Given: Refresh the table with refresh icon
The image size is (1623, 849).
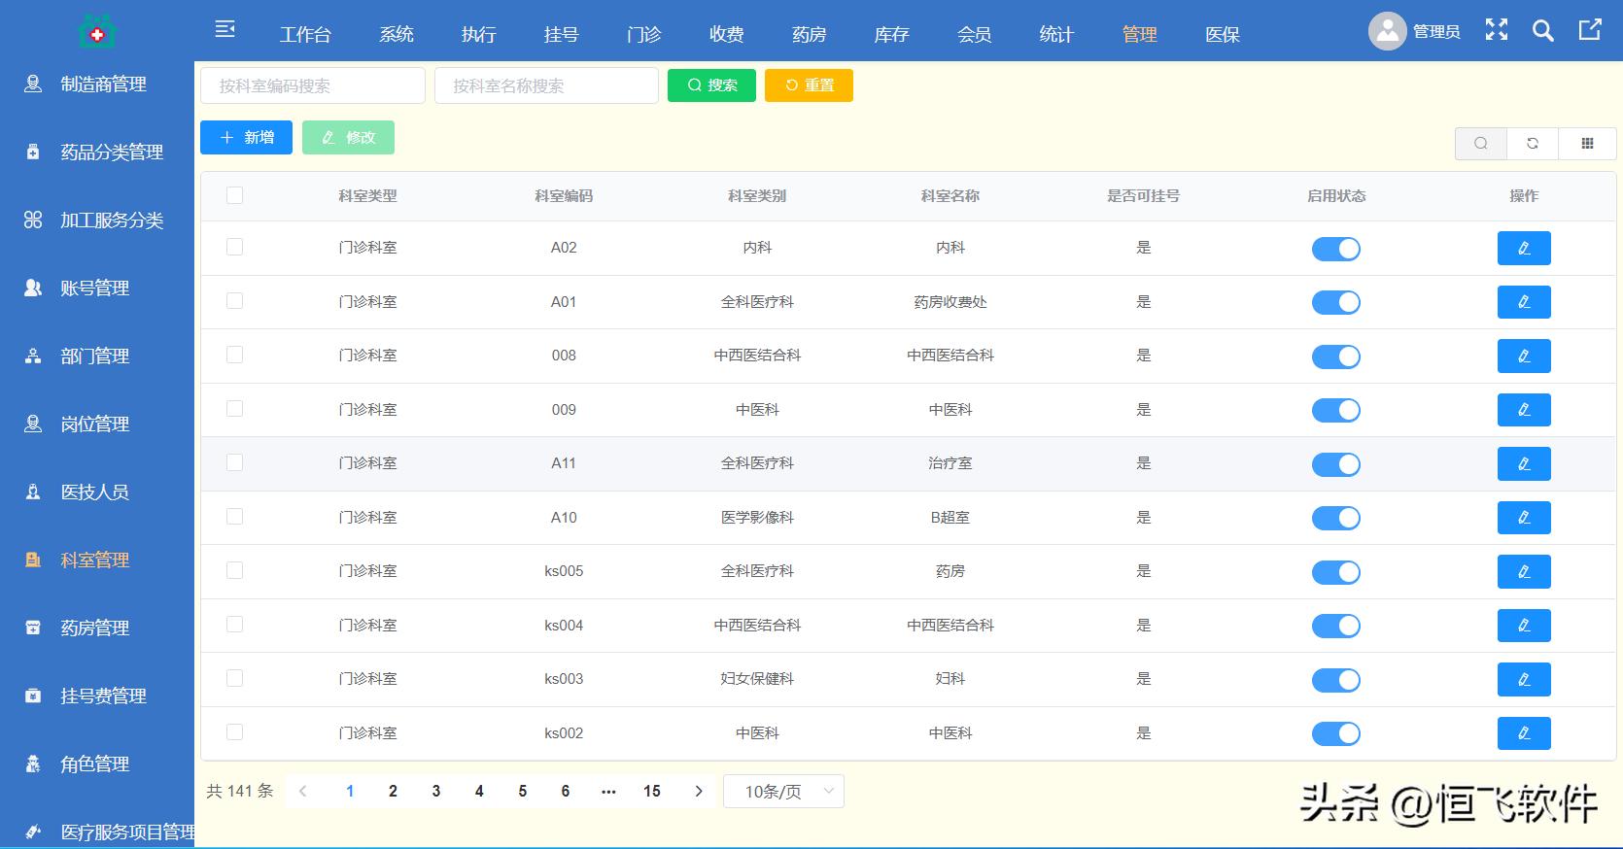Looking at the screenshot, I should pos(1533,144).
